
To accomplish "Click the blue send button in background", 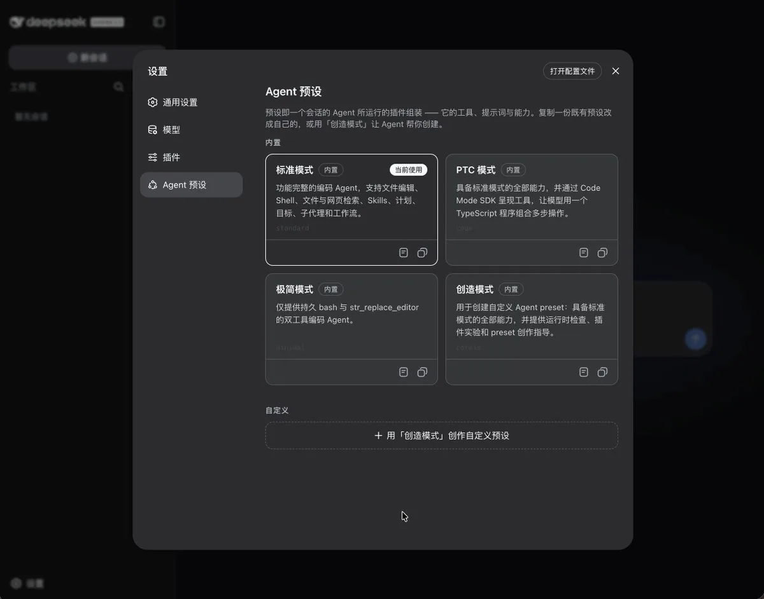I will (695, 339).
